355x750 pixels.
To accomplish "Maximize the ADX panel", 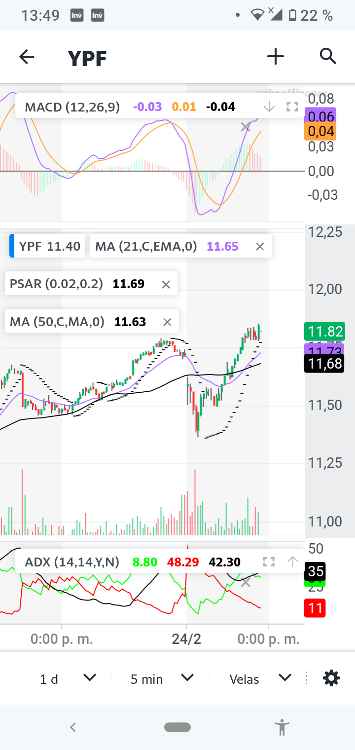I will click(269, 562).
